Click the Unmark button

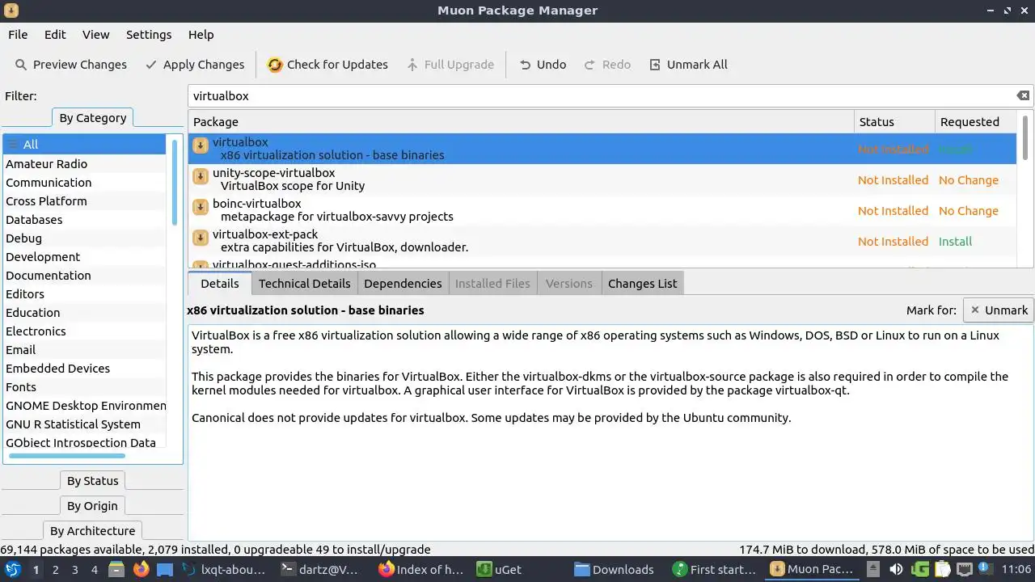(999, 310)
